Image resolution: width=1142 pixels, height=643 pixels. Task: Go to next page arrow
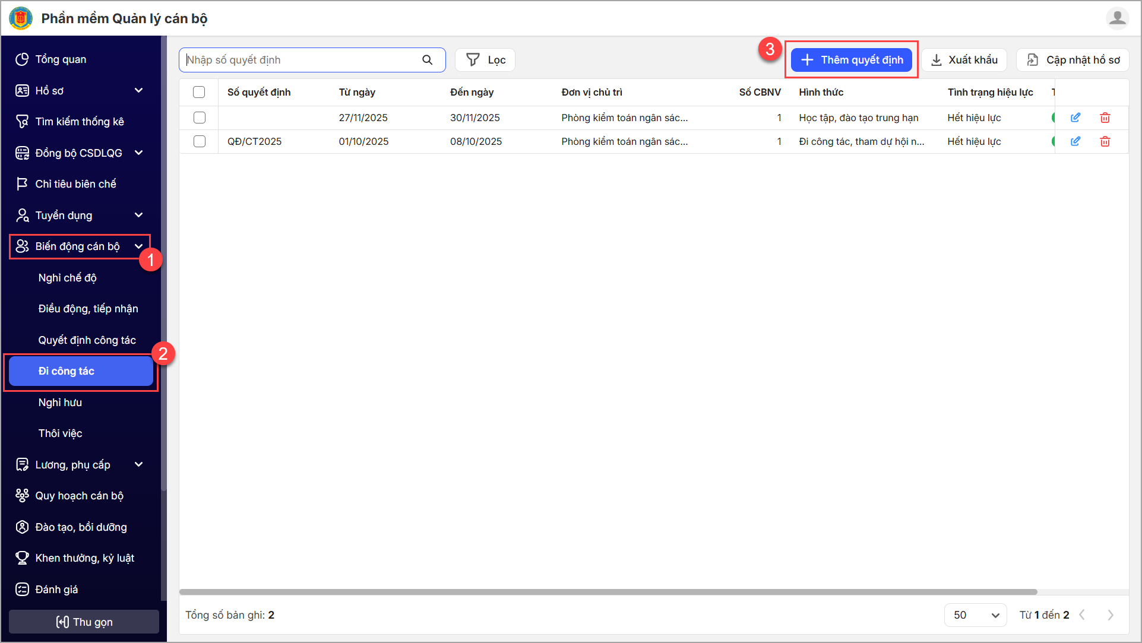pyautogui.click(x=1110, y=615)
